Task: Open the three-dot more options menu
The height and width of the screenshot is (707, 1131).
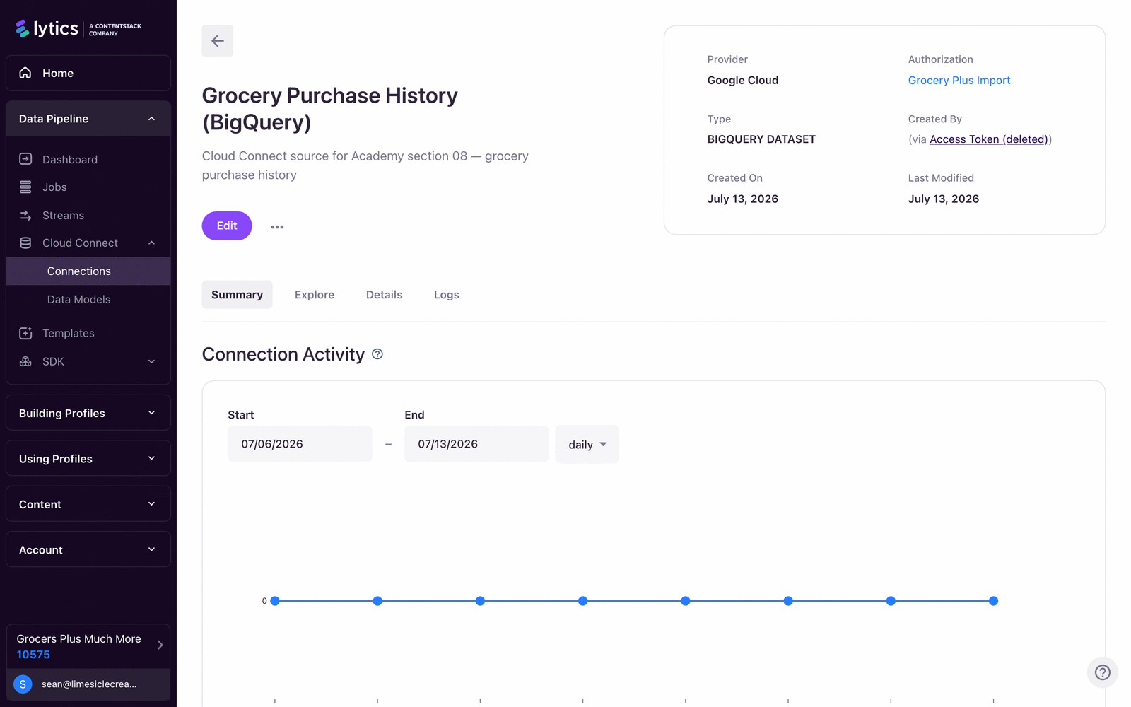Action: pos(277,227)
